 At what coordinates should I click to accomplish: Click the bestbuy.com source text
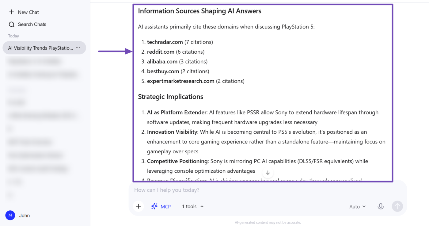(163, 71)
